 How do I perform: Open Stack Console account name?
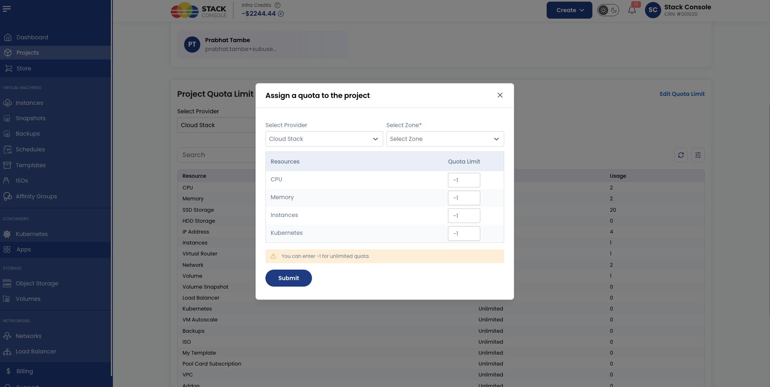point(687,7)
